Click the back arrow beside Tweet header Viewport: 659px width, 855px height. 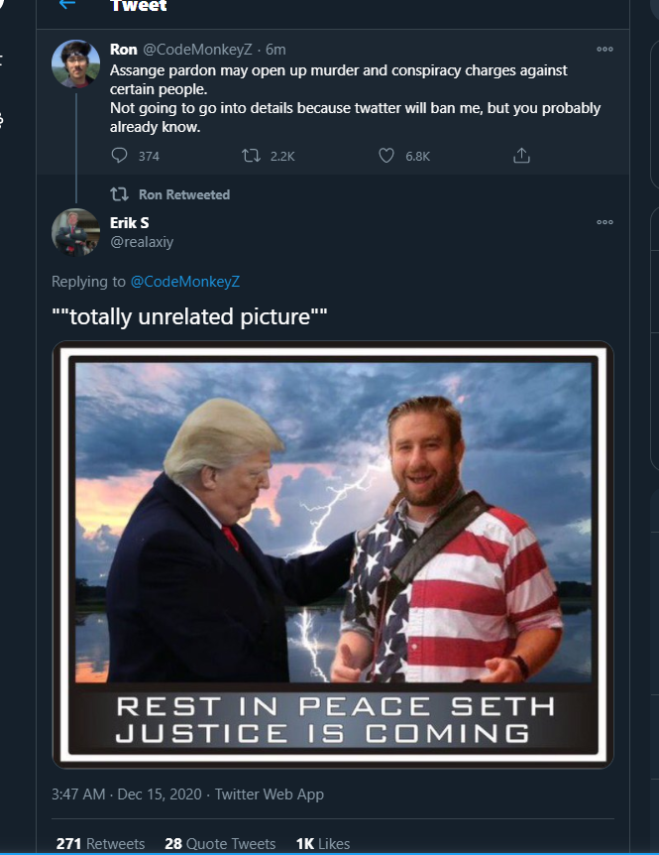tap(67, 4)
